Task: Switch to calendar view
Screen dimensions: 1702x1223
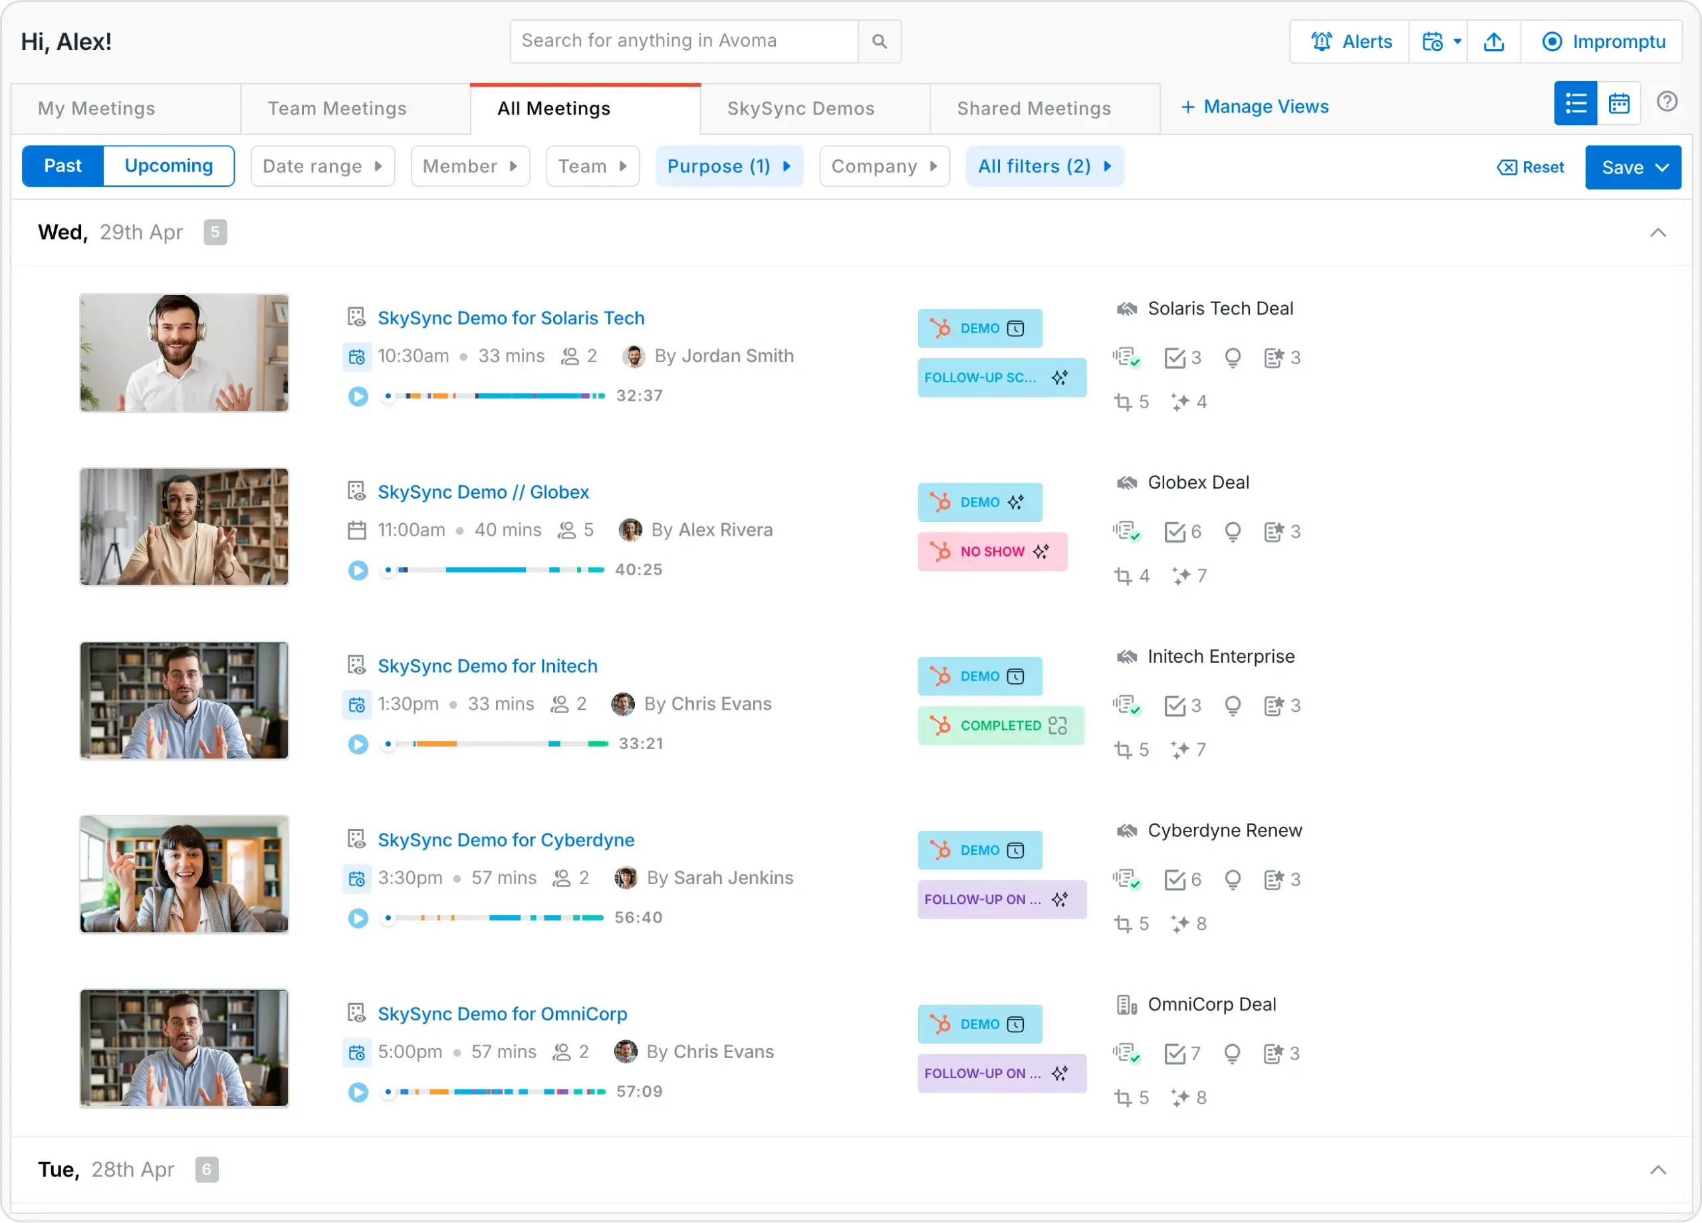Action: click(1619, 104)
